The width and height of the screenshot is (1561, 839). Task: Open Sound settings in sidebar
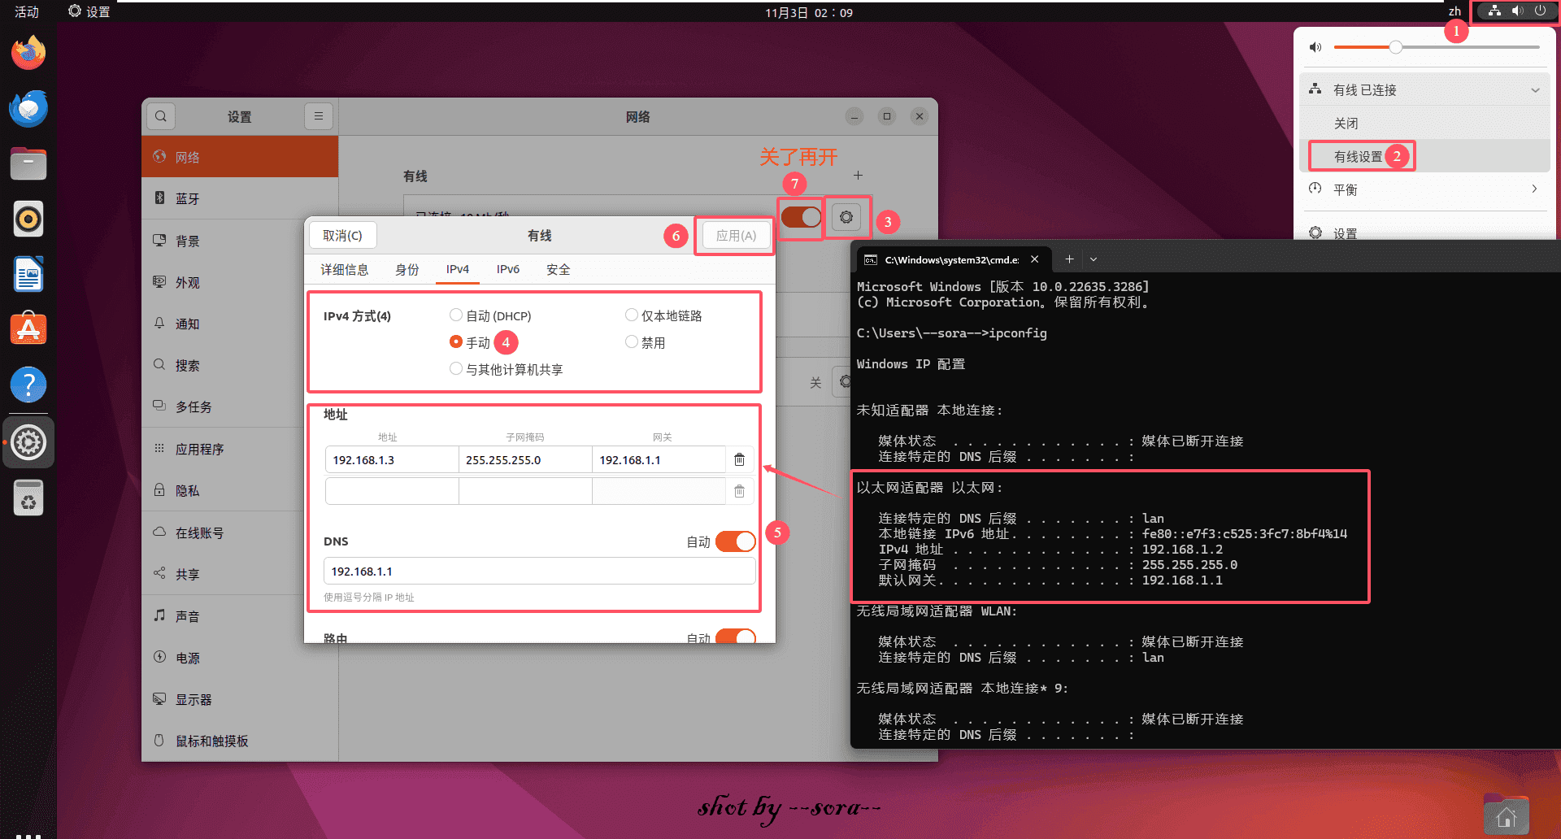tap(240, 616)
